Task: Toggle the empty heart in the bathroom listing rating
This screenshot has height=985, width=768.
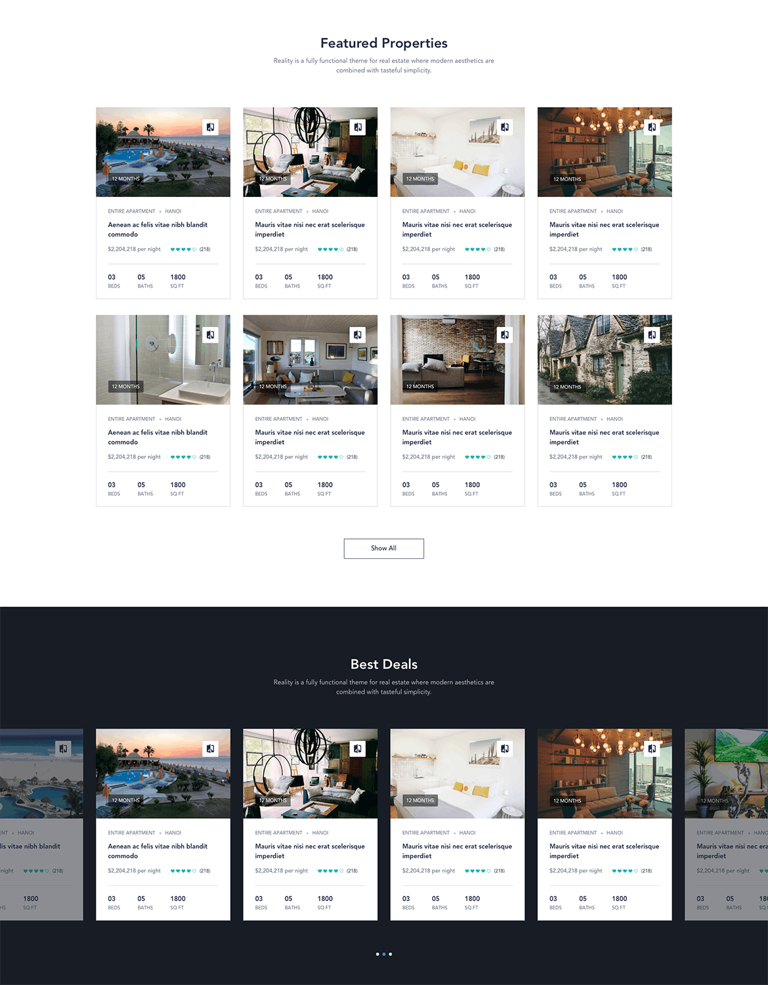Action: pyautogui.click(x=194, y=456)
